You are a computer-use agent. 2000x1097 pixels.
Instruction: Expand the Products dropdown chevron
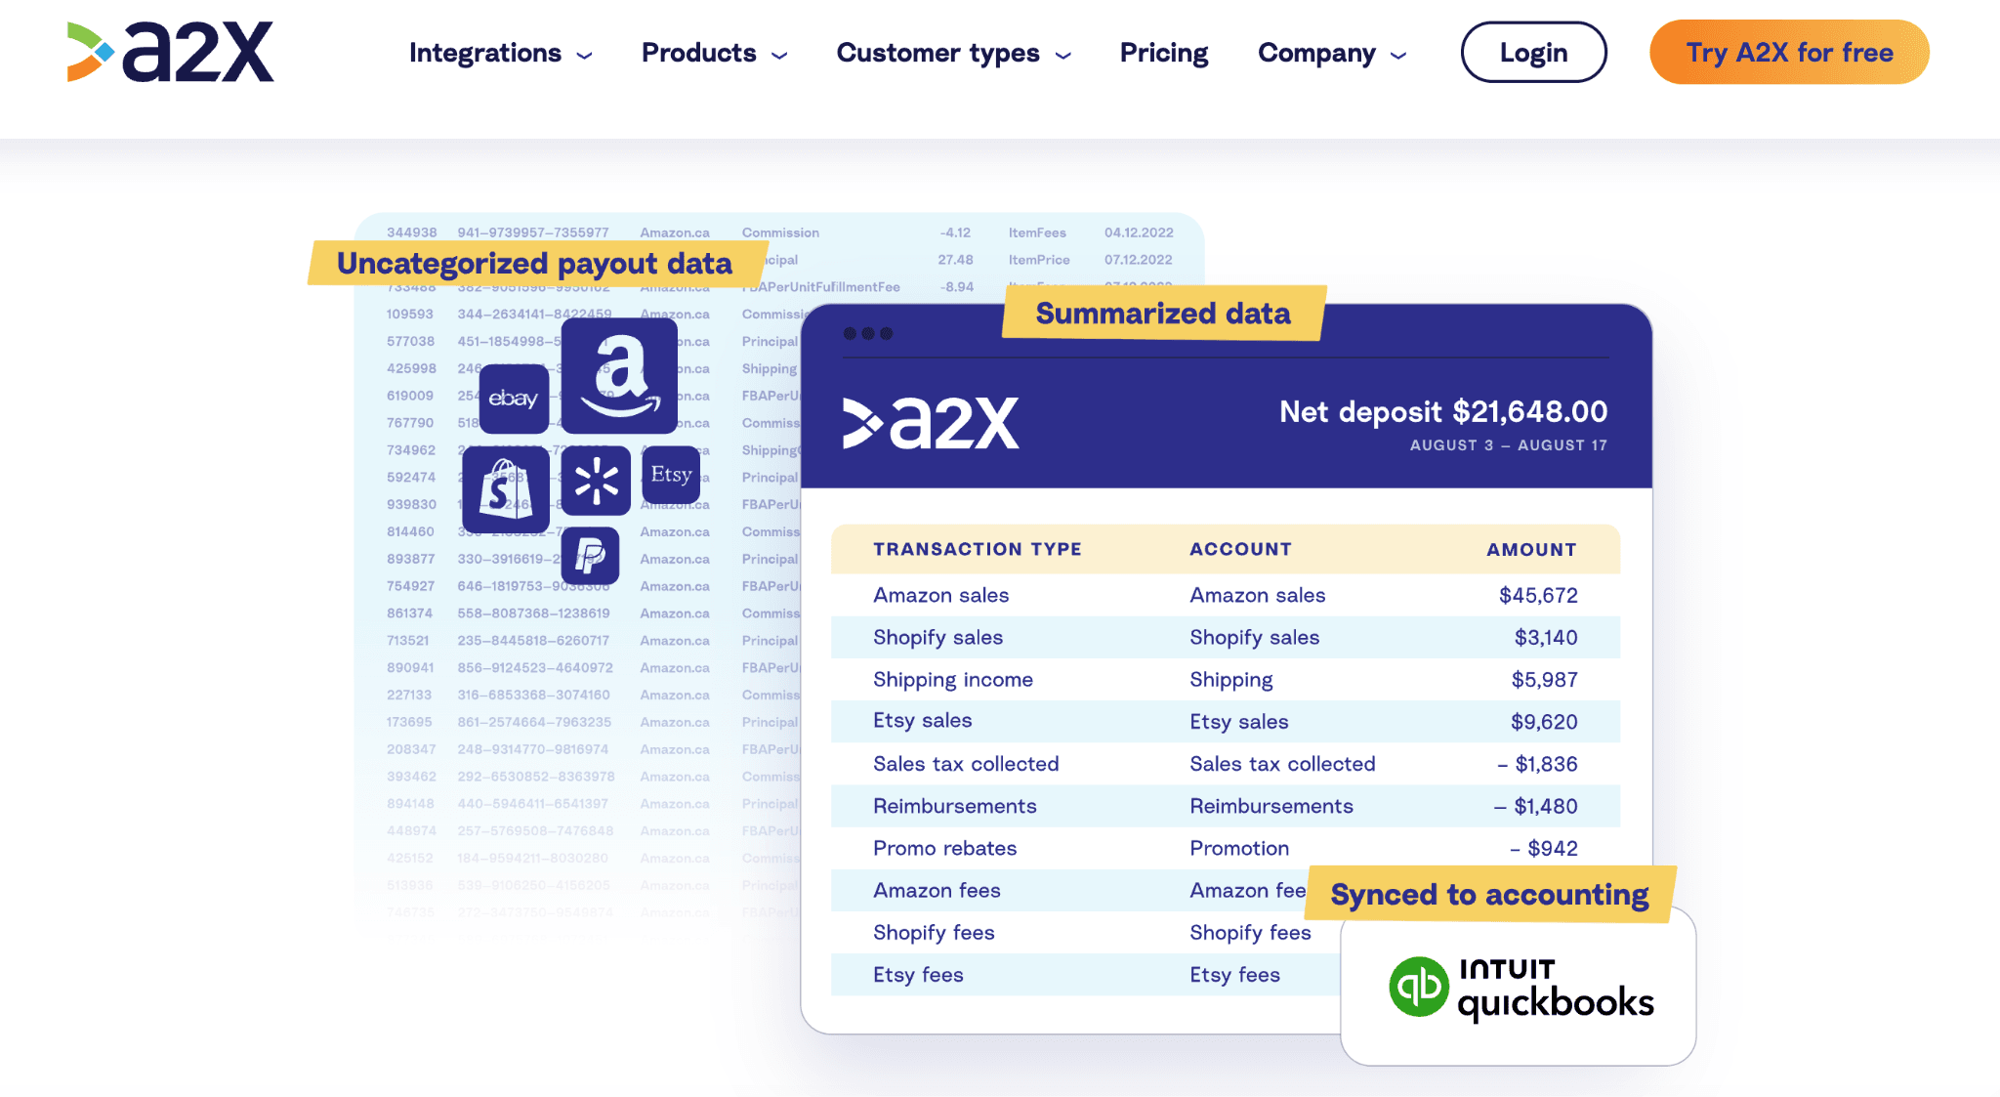tap(779, 56)
